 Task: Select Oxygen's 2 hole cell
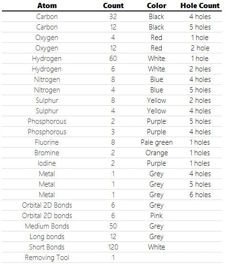[x=200, y=48]
